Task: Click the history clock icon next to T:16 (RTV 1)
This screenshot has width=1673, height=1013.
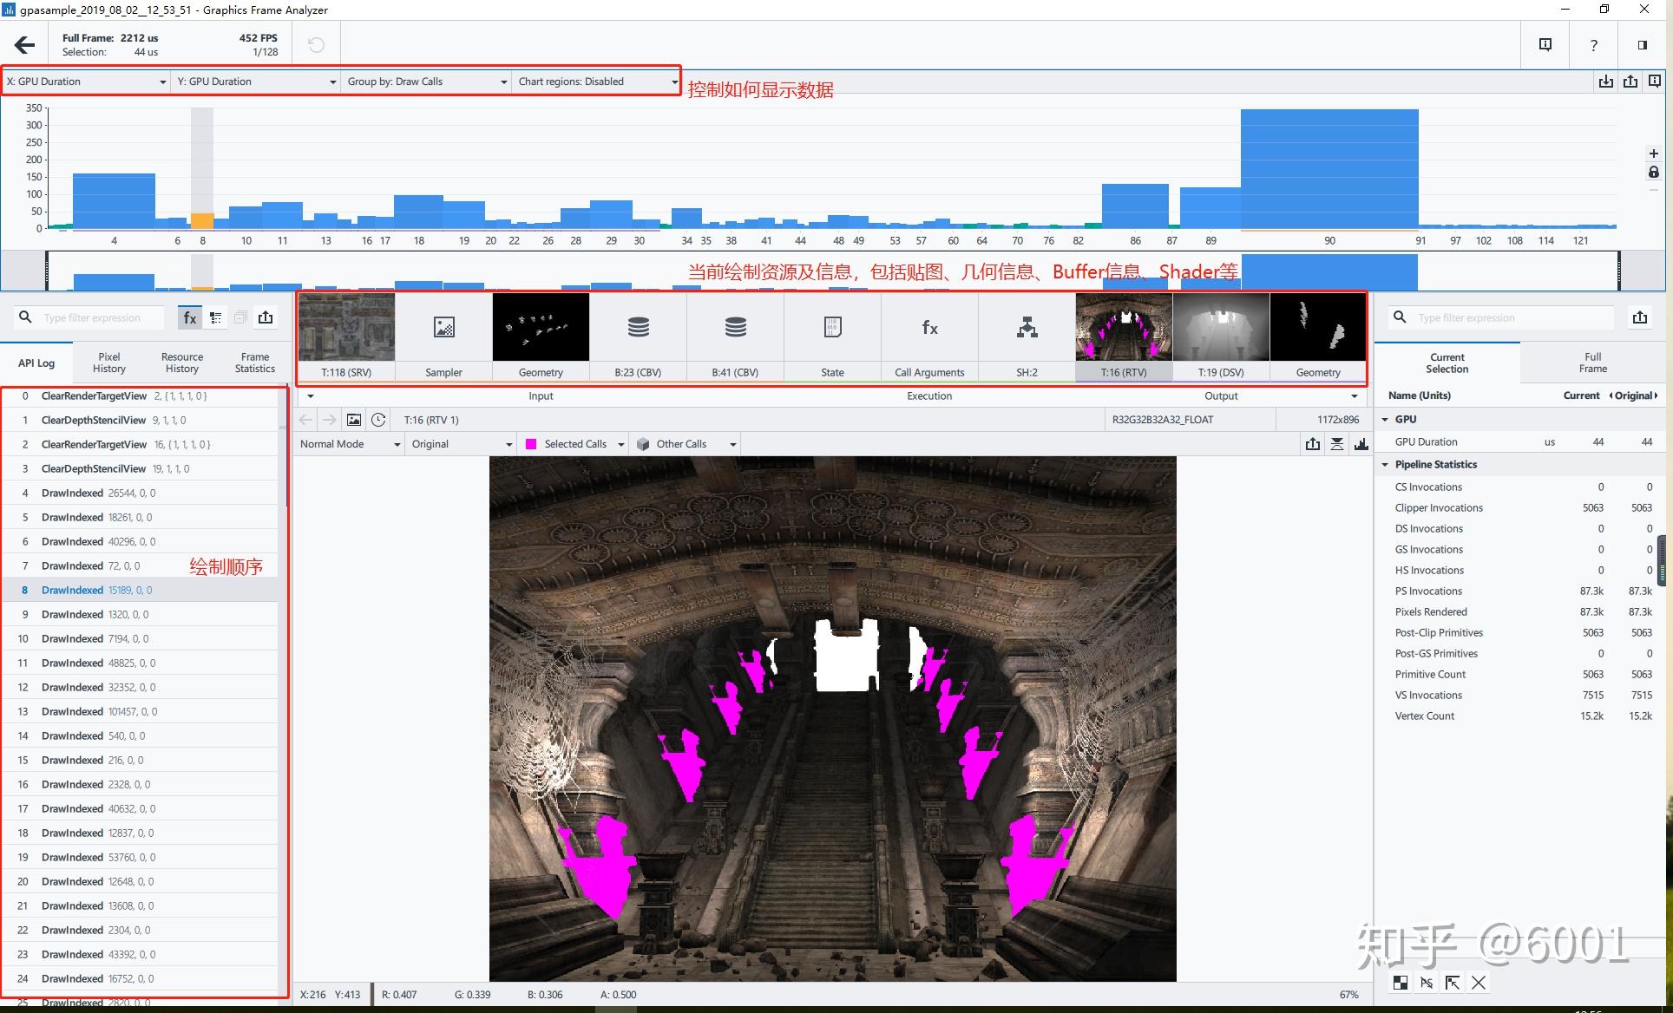Action: pyautogui.click(x=378, y=420)
